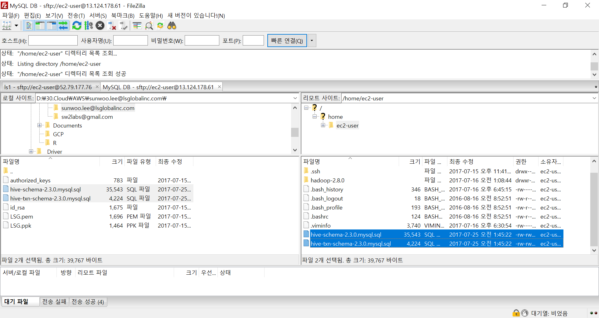
Task: Toggle the local directory tree display
Action: (x=40, y=26)
